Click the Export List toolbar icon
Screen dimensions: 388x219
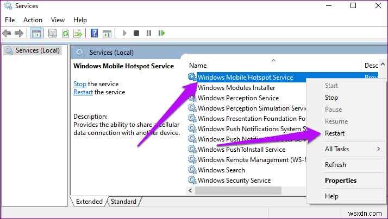(78, 33)
